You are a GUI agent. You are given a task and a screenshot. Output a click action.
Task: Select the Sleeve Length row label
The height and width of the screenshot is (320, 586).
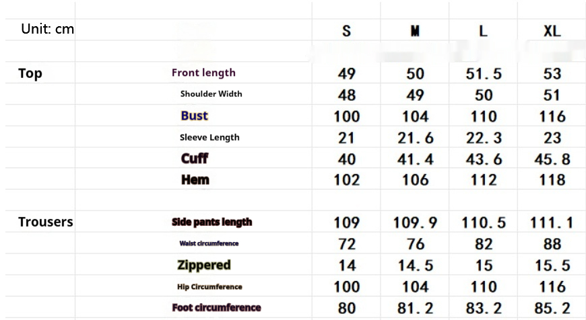[x=209, y=137]
